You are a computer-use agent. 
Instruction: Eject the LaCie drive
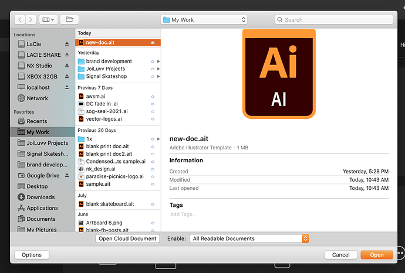67,44
